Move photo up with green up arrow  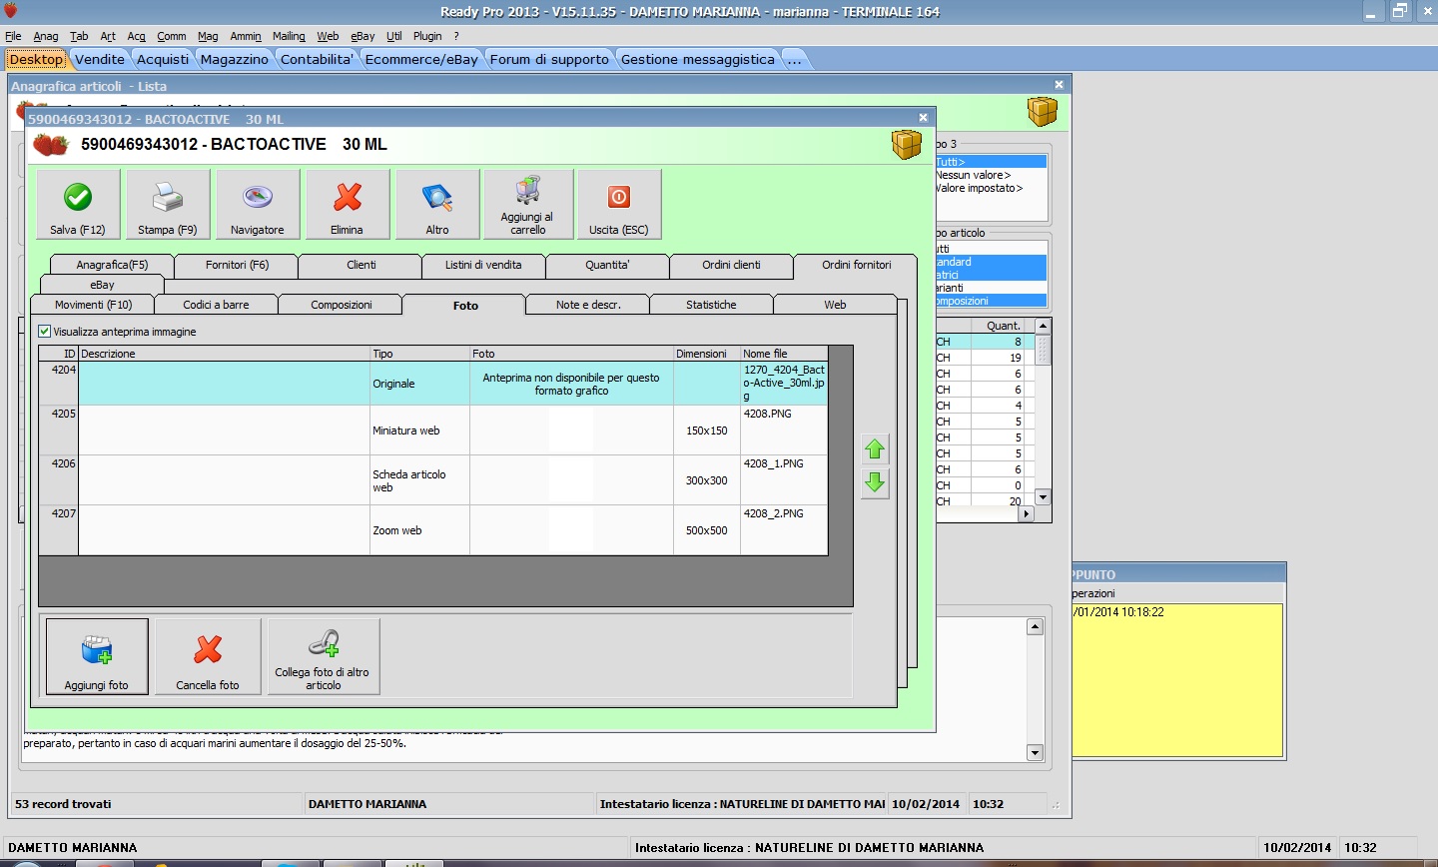875,449
